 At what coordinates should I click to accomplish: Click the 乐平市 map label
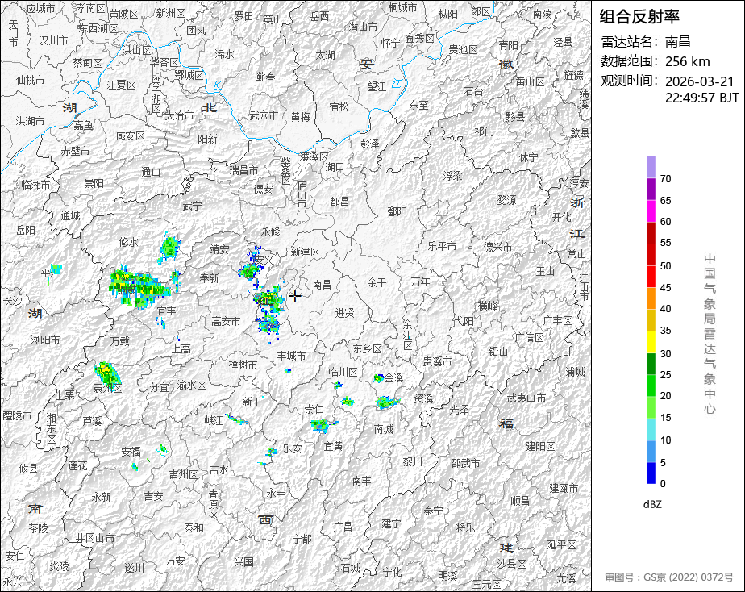tap(442, 246)
